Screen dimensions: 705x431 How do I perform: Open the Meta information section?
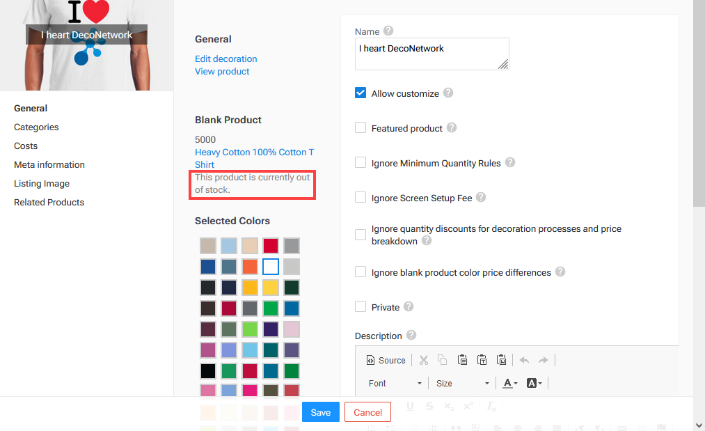click(49, 164)
